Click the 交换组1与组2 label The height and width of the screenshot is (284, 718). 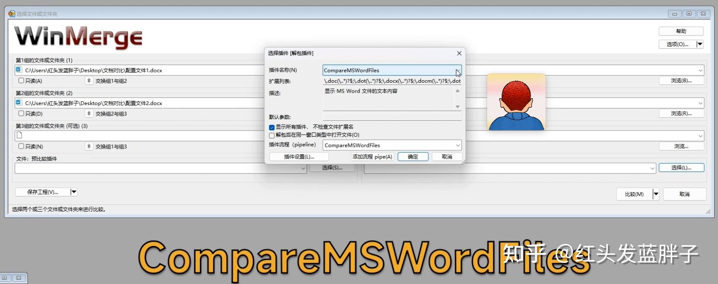(111, 81)
